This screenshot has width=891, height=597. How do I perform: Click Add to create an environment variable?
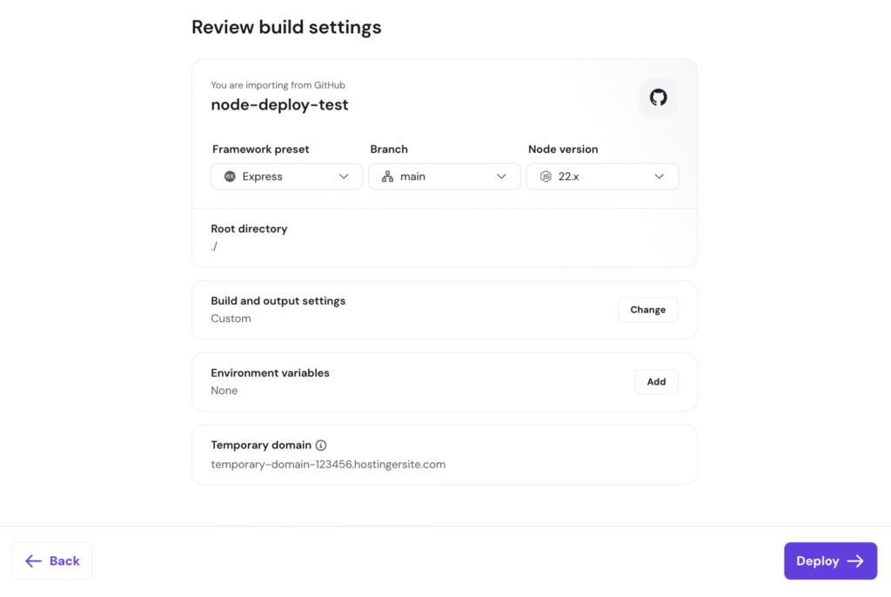[656, 381]
